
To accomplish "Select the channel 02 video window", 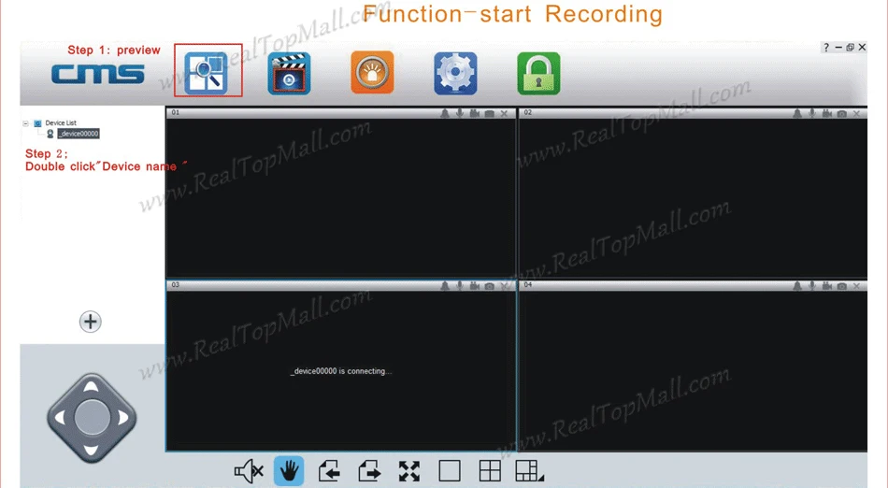I will coord(694,197).
